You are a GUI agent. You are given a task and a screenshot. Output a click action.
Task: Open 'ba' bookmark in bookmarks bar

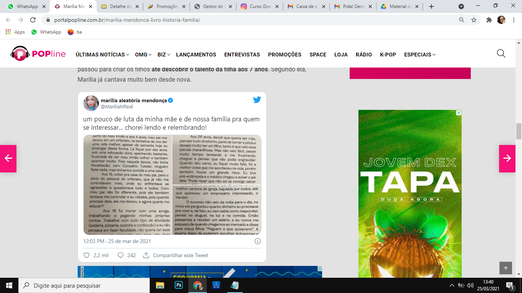pos(75,32)
